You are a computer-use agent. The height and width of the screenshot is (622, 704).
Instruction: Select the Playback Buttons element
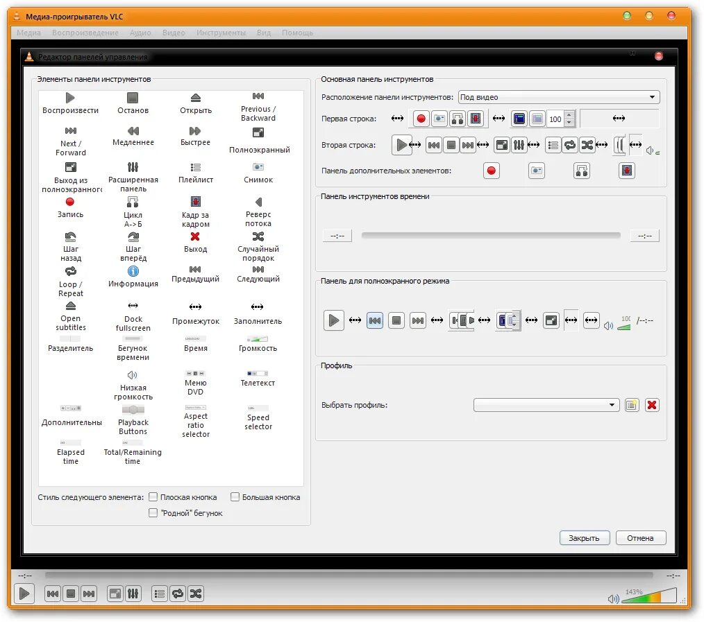[133, 420]
